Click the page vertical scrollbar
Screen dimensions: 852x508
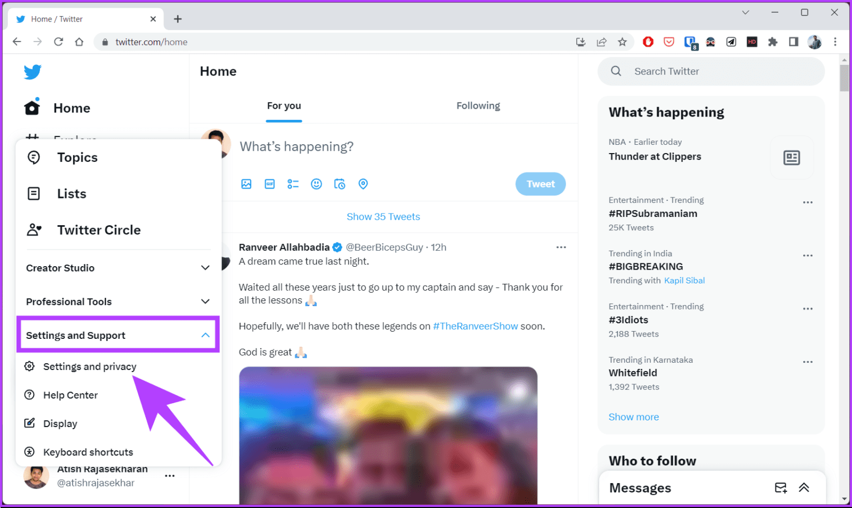(x=844, y=78)
